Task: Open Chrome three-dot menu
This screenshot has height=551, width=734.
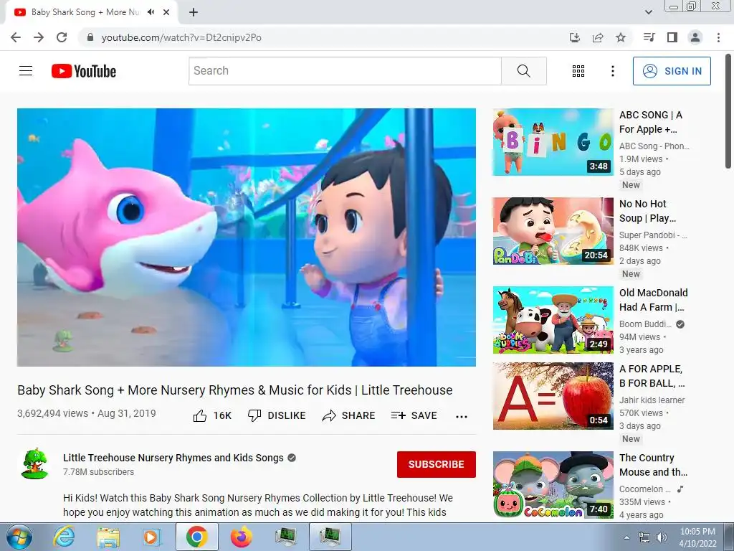Action: [718, 37]
